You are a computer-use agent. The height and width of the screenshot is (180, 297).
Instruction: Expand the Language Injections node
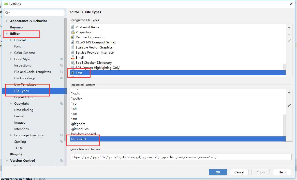[11, 135]
